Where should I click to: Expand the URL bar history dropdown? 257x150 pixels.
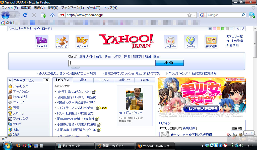coord(195,15)
